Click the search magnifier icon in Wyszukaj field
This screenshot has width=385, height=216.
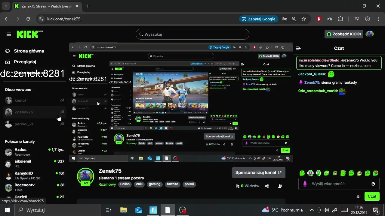[x=141, y=34]
